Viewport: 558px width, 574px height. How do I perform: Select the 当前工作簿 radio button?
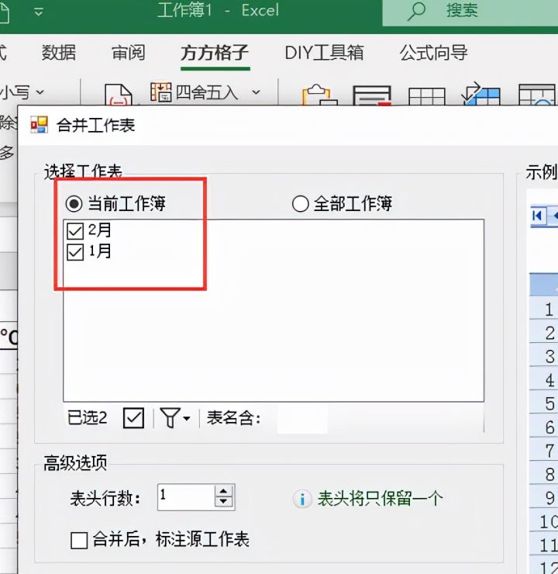pos(74,203)
